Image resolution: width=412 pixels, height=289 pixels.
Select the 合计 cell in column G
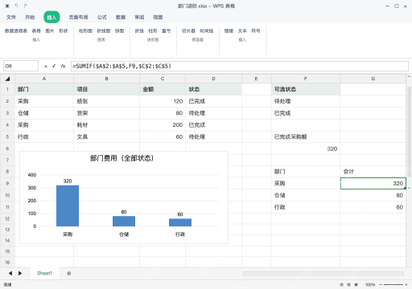[373, 172]
